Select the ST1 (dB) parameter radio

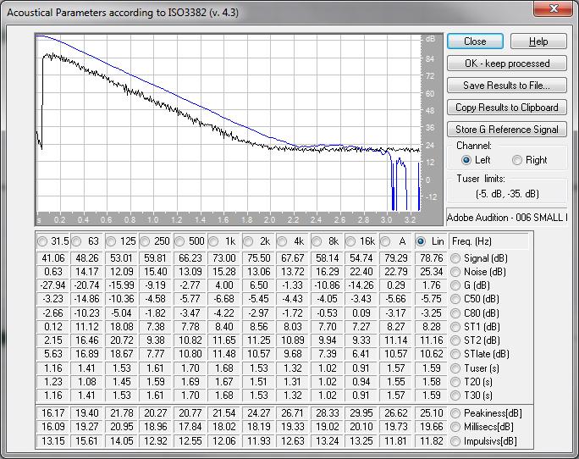455,327
